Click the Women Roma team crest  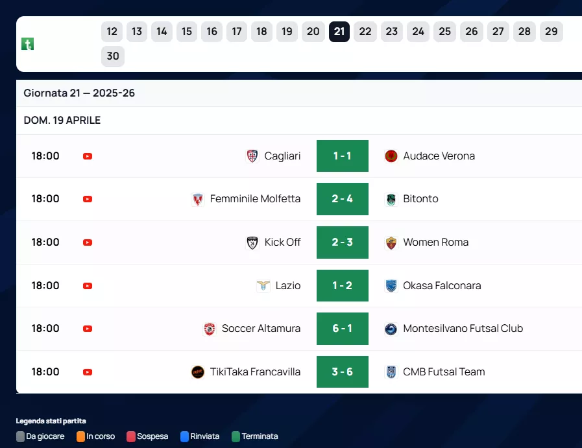391,242
